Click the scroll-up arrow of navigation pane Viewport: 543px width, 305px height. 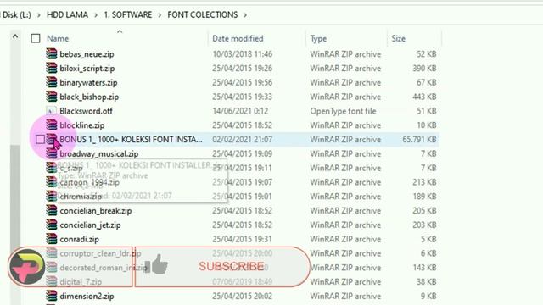pyautogui.click(x=15, y=36)
